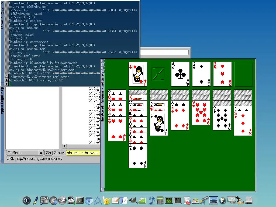Open notepad with pencil dock icon
Image resolution: width=276 pixels, height=207 pixels.
116,201
